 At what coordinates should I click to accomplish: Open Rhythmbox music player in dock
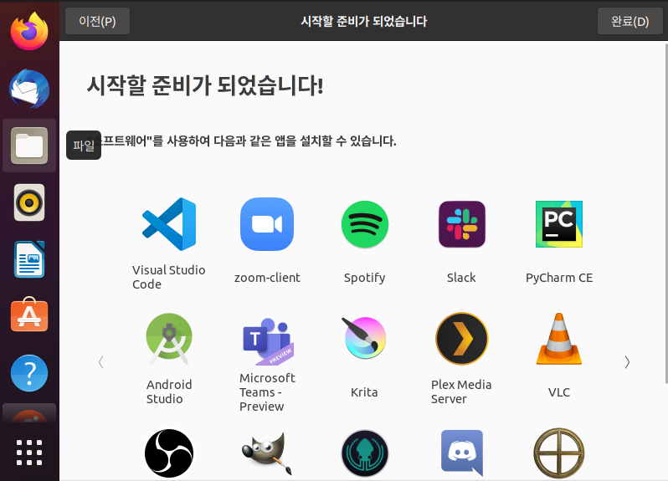pyautogui.click(x=29, y=202)
